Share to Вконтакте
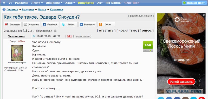The height and width of the screenshot is (99, 208). pos(87,25)
